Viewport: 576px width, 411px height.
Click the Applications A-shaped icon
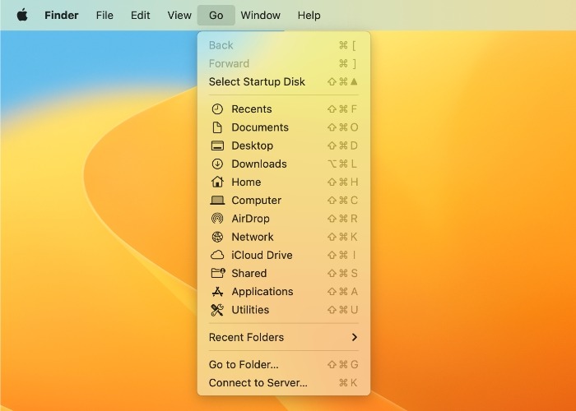pos(217,291)
